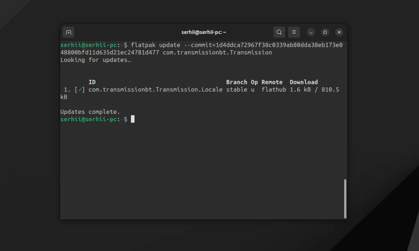Click the Branch column header
This screenshot has width=419, height=251.
(x=237, y=82)
